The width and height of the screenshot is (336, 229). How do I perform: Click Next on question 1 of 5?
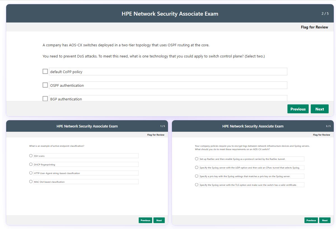(x=159, y=220)
